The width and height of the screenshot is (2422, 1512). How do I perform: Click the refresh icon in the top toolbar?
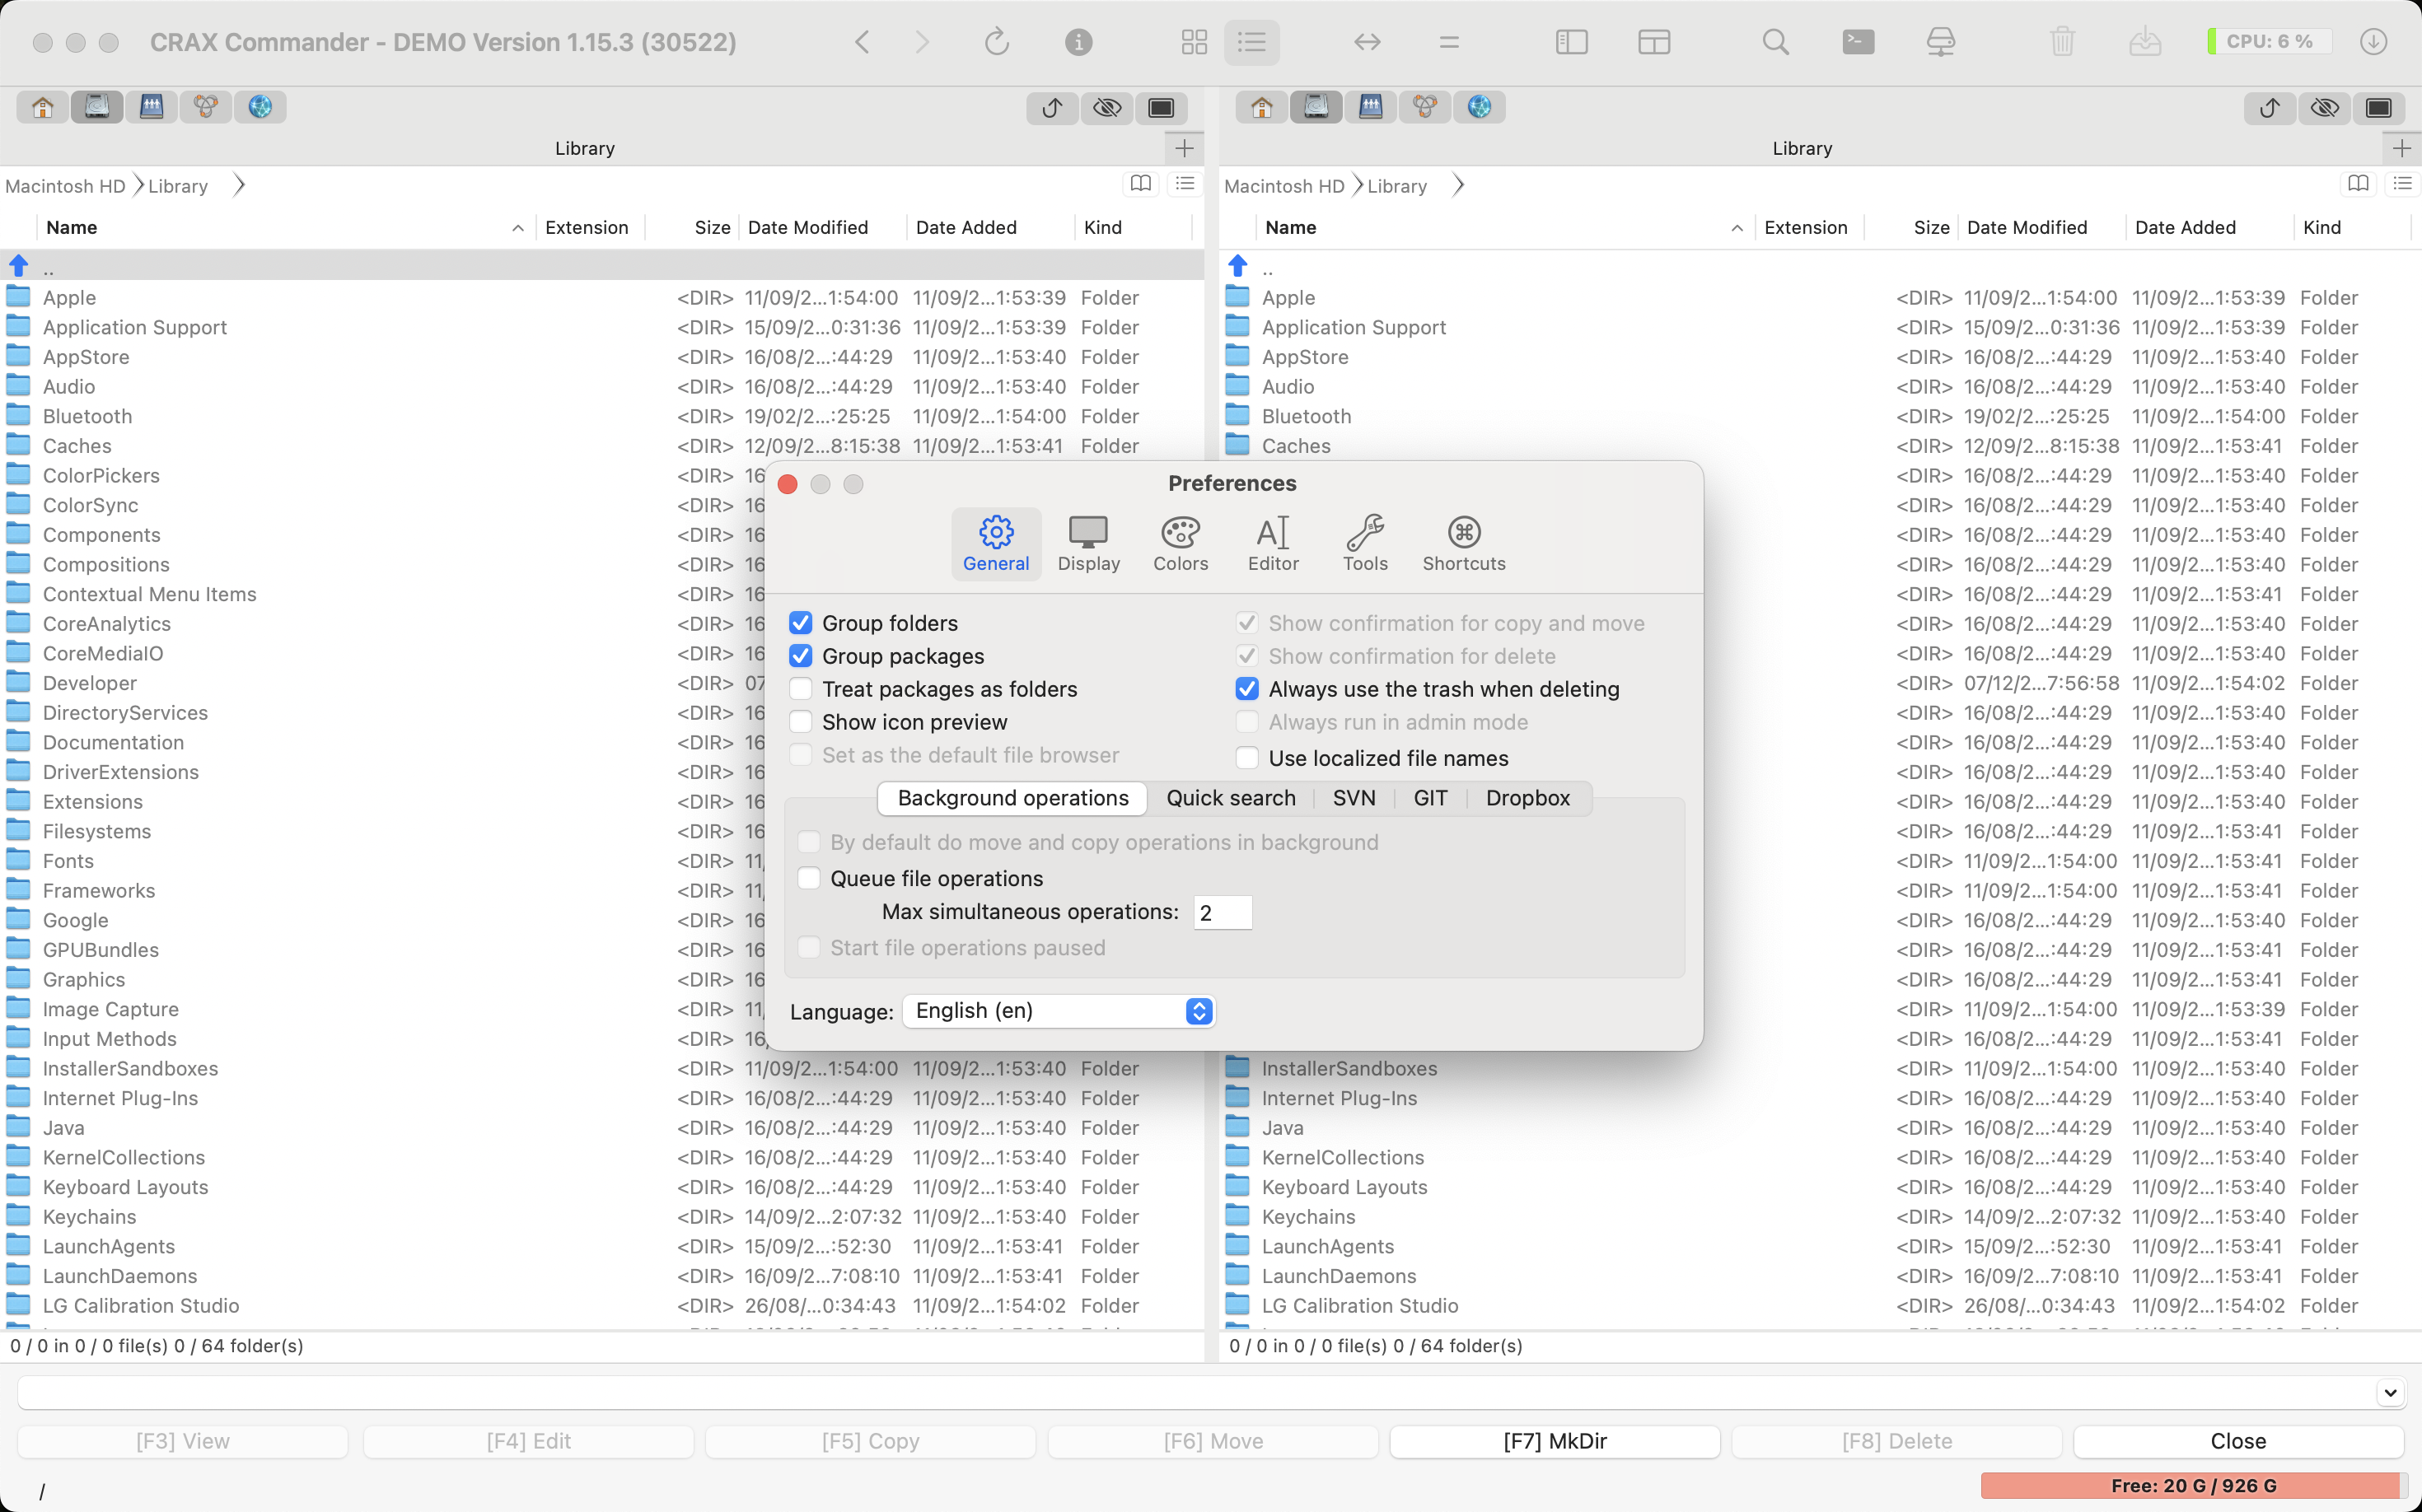997,42
